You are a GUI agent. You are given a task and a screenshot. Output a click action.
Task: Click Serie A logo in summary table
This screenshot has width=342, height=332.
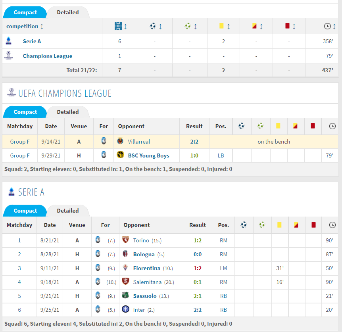(8, 41)
